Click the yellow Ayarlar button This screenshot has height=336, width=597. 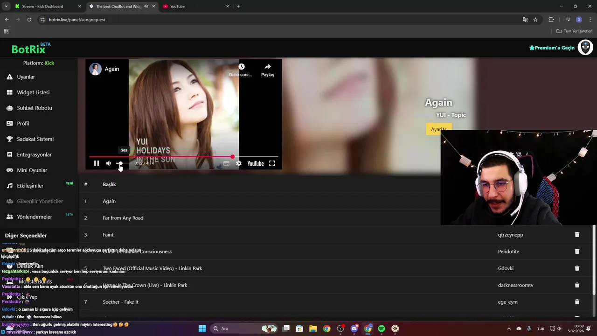point(438,129)
